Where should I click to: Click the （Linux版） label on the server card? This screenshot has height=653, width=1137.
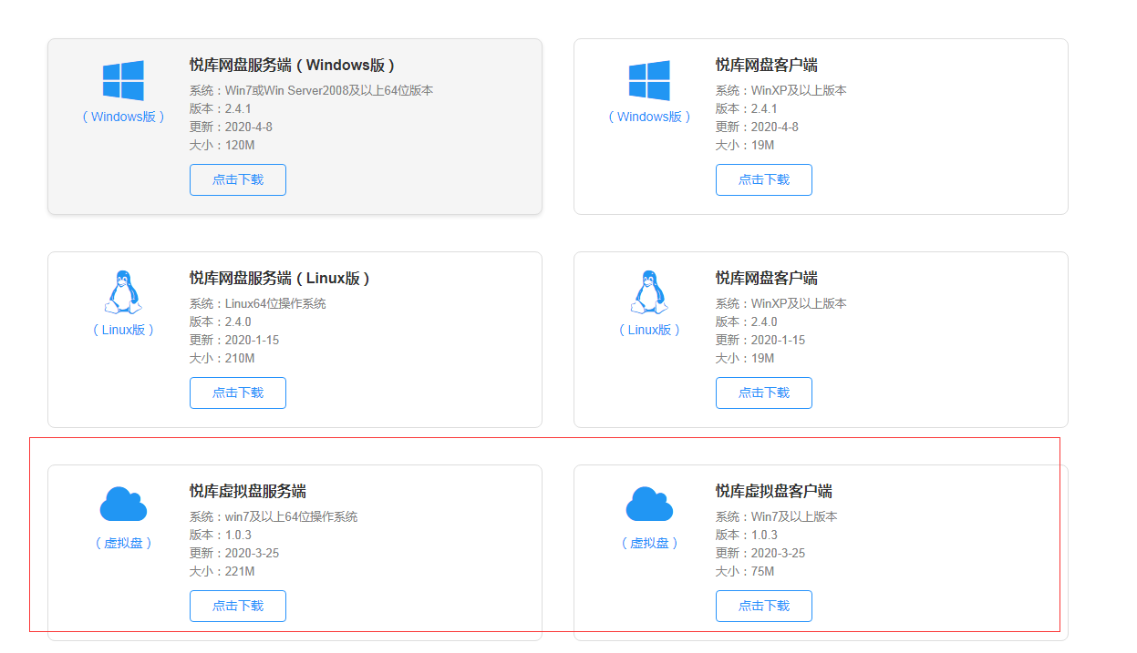point(123,330)
